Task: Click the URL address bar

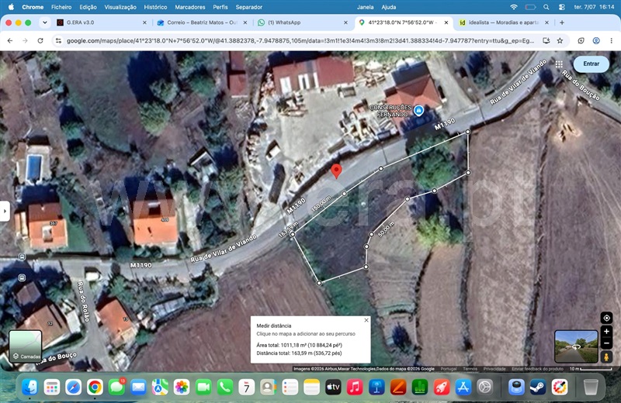Action: 300,41
